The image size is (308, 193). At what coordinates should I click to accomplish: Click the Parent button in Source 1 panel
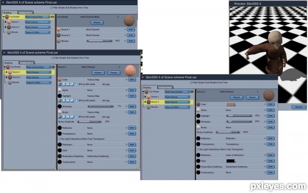[x=114, y=73]
